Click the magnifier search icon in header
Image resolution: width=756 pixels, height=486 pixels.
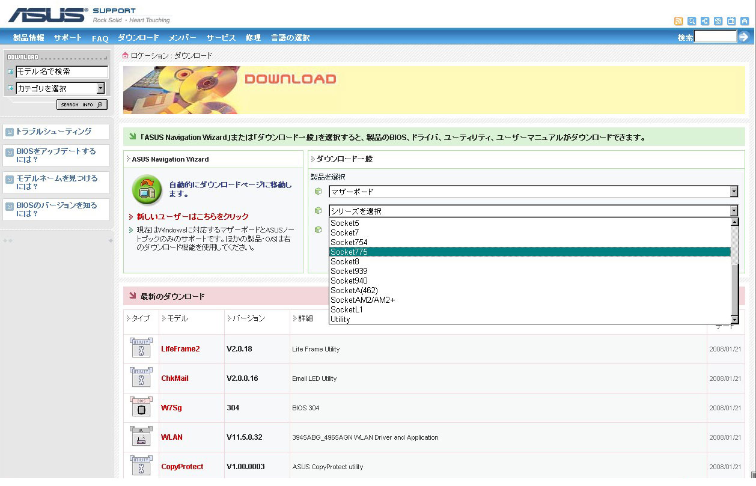(x=692, y=21)
